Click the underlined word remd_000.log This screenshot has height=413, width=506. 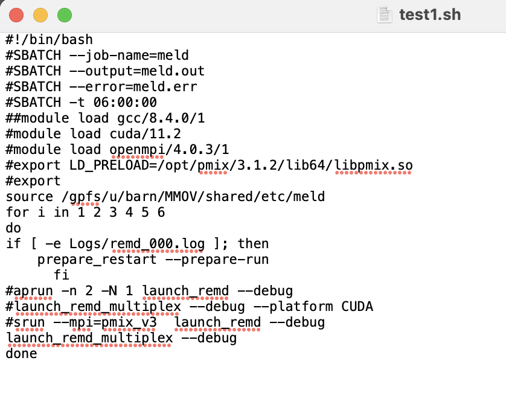pos(159,243)
